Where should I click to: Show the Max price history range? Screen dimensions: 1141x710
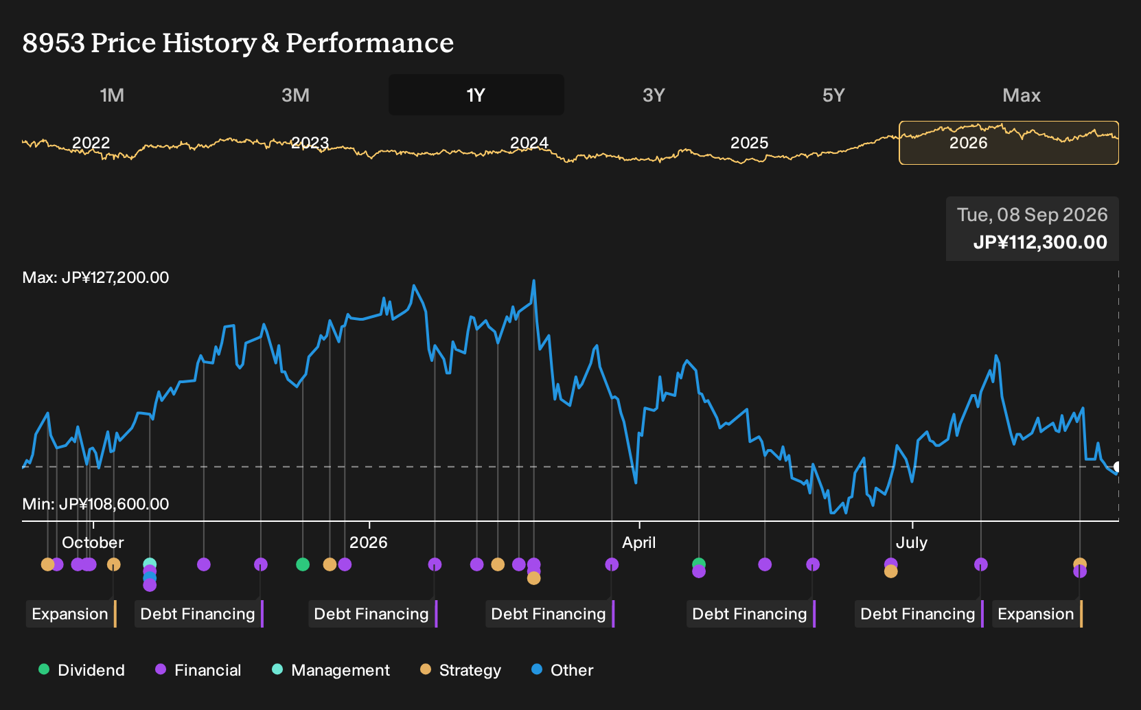click(x=1022, y=95)
